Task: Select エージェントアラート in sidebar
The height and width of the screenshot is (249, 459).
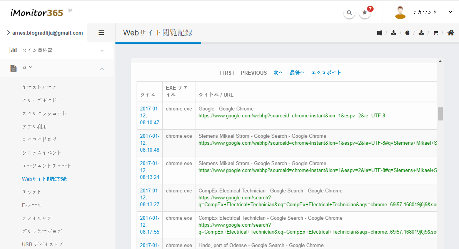Action: (47, 166)
